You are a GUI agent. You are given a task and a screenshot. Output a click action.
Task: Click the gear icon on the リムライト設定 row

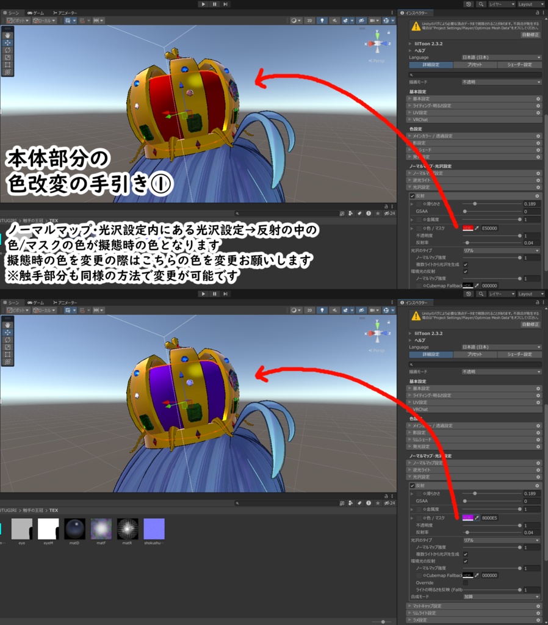[x=538, y=613]
